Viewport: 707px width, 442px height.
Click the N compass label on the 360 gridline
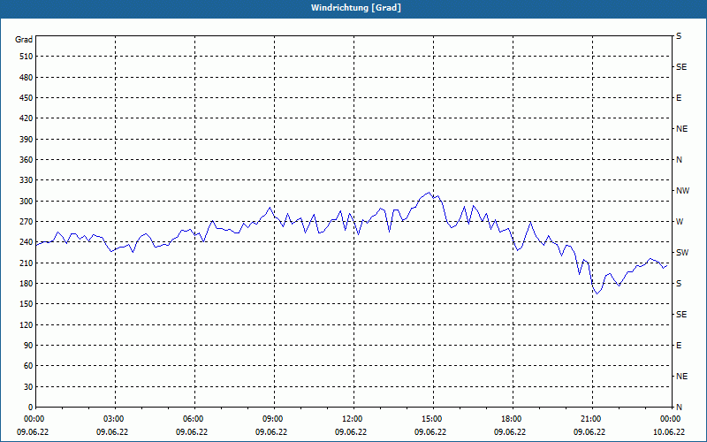tap(679, 160)
